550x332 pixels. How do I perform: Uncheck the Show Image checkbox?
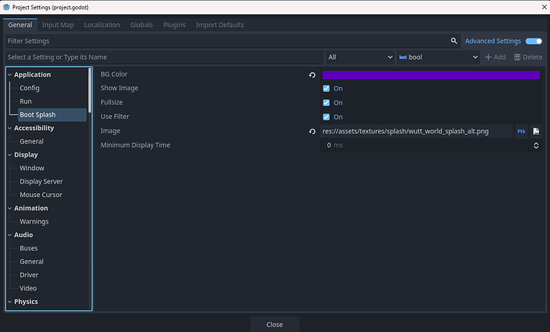(326, 89)
